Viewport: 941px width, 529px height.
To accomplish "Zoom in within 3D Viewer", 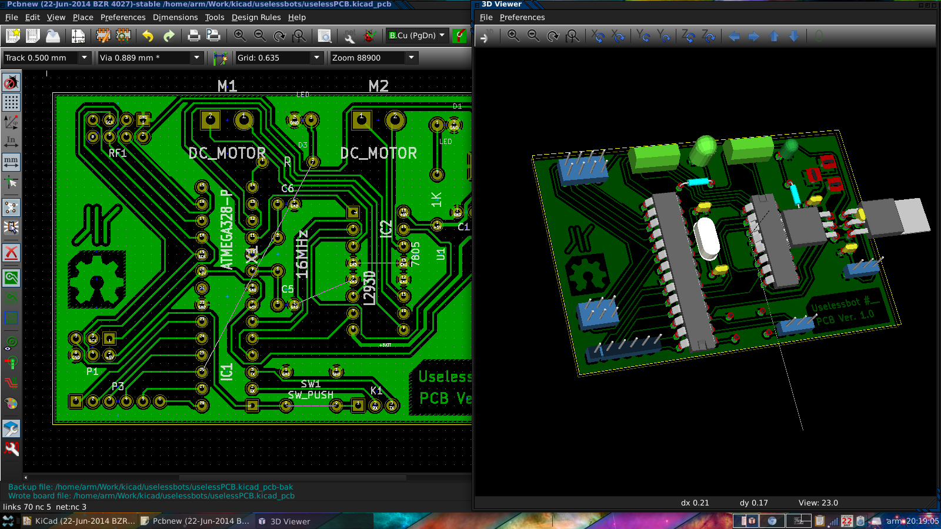I will pyautogui.click(x=513, y=36).
